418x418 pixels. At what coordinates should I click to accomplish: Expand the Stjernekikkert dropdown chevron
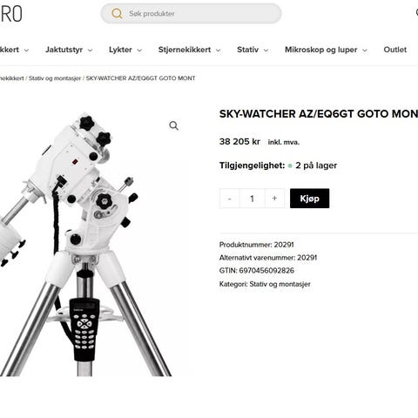pyautogui.click(x=219, y=51)
